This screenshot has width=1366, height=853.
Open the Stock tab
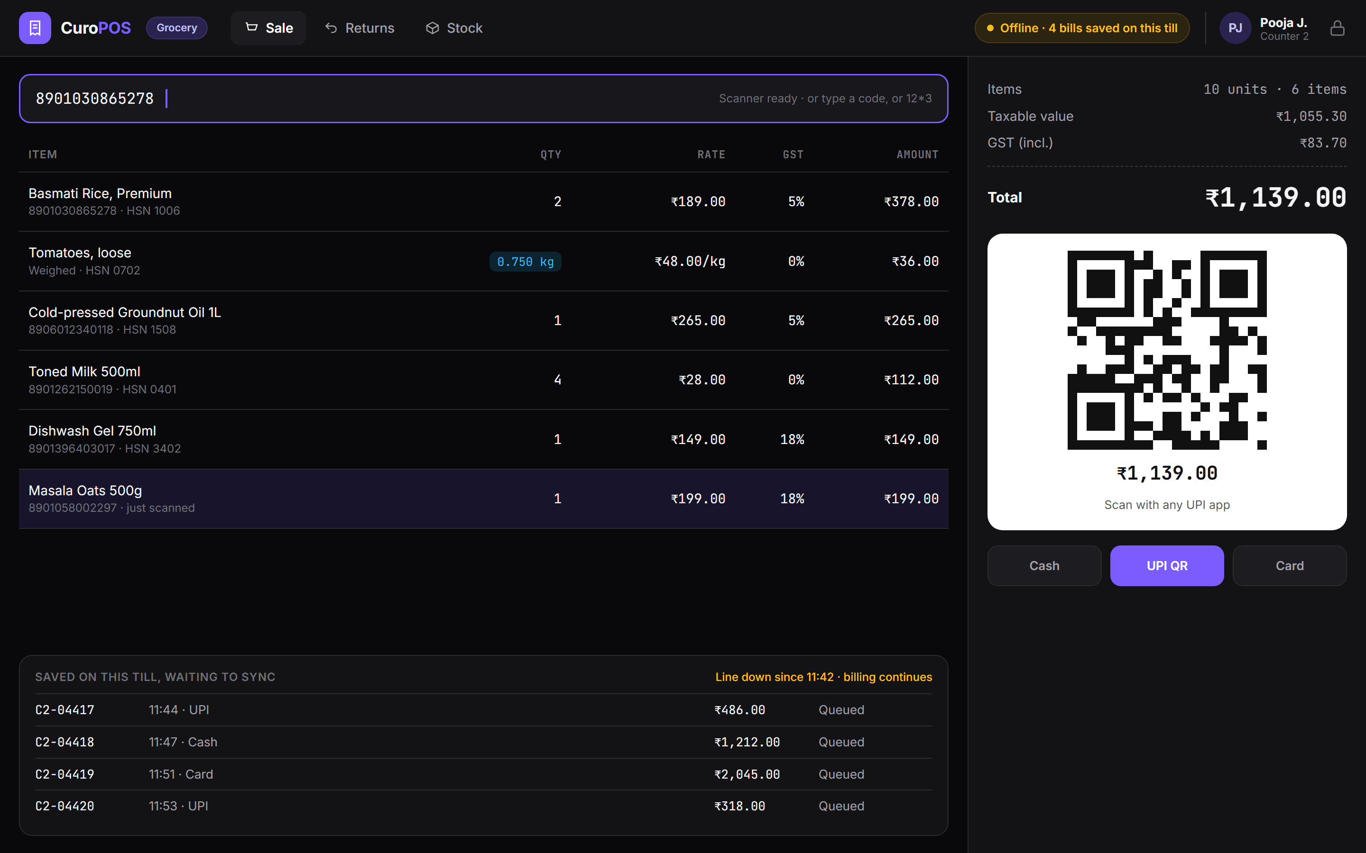[x=454, y=27]
